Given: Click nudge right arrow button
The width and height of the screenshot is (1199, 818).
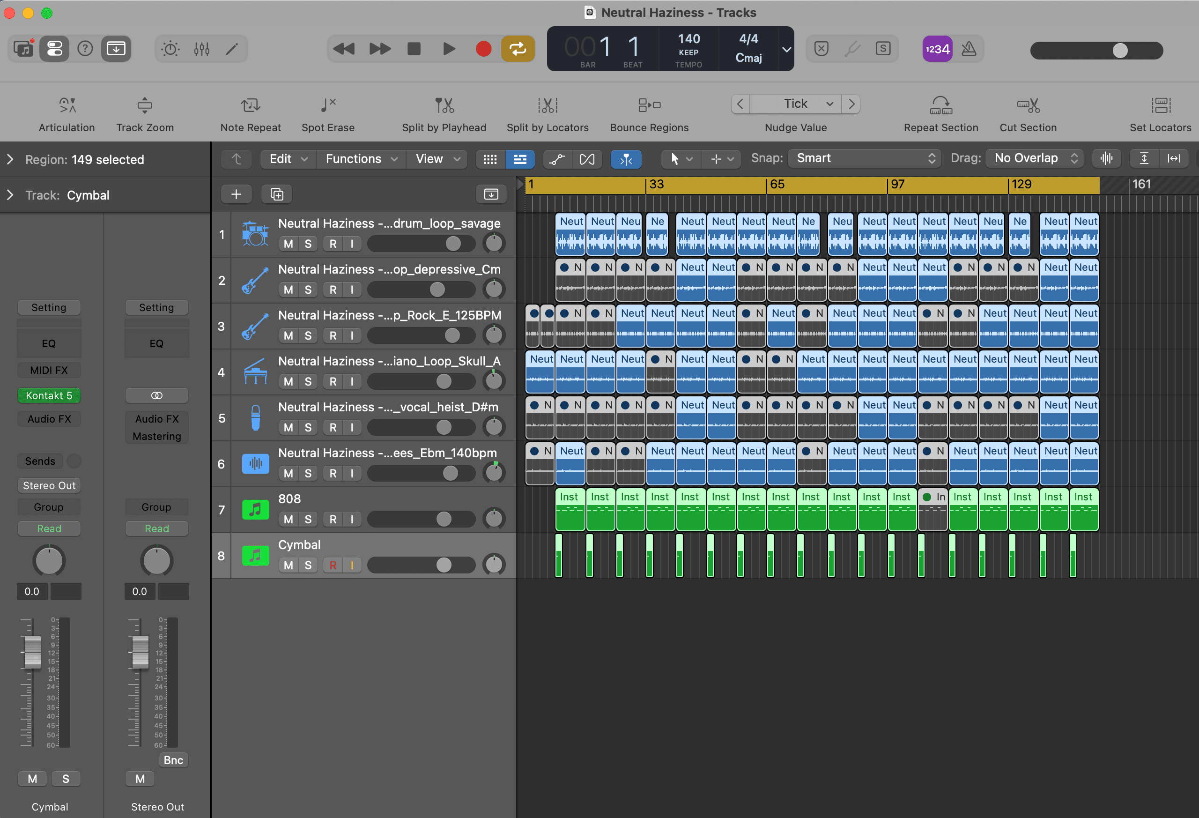Looking at the screenshot, I should pyautogui.click(x=851, y=104).
